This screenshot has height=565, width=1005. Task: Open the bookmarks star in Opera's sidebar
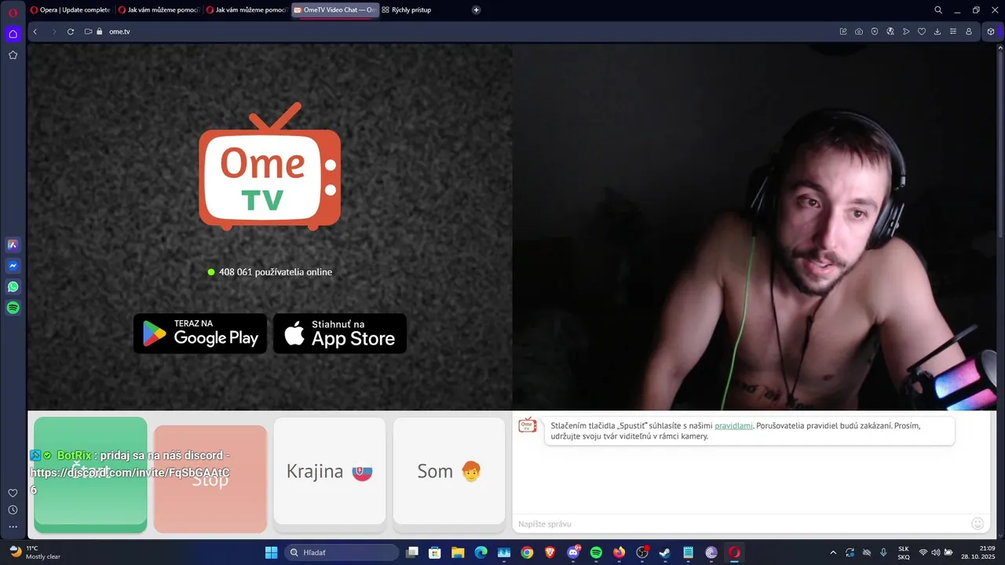(13, 55)
